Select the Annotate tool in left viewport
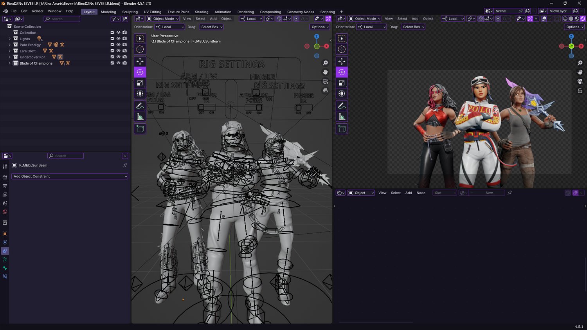Image resolution: width=587 pixels, height=330 pixels. pos(140,106)
